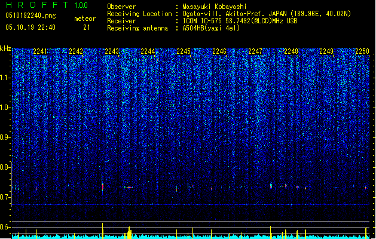Click the Observer label
The width and height of the screenshot is (376, 239).
[121, 7]
